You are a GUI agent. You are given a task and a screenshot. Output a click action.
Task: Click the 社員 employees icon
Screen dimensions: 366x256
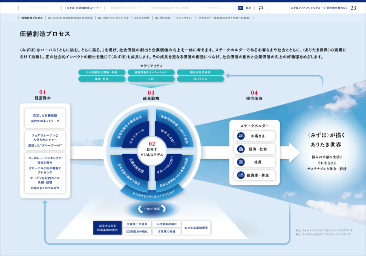[241, 162]
